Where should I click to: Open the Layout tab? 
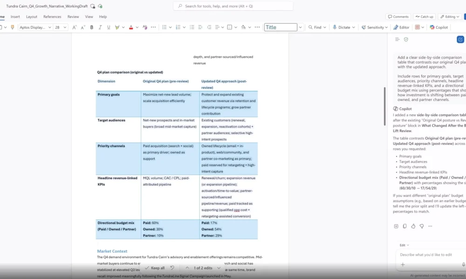[x=32, y=17]
